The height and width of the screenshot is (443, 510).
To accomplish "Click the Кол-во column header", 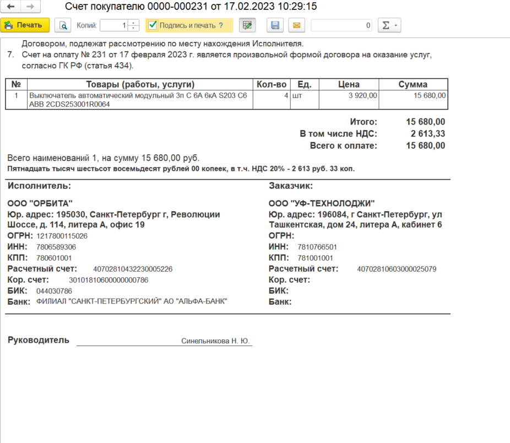I will 272,84.
